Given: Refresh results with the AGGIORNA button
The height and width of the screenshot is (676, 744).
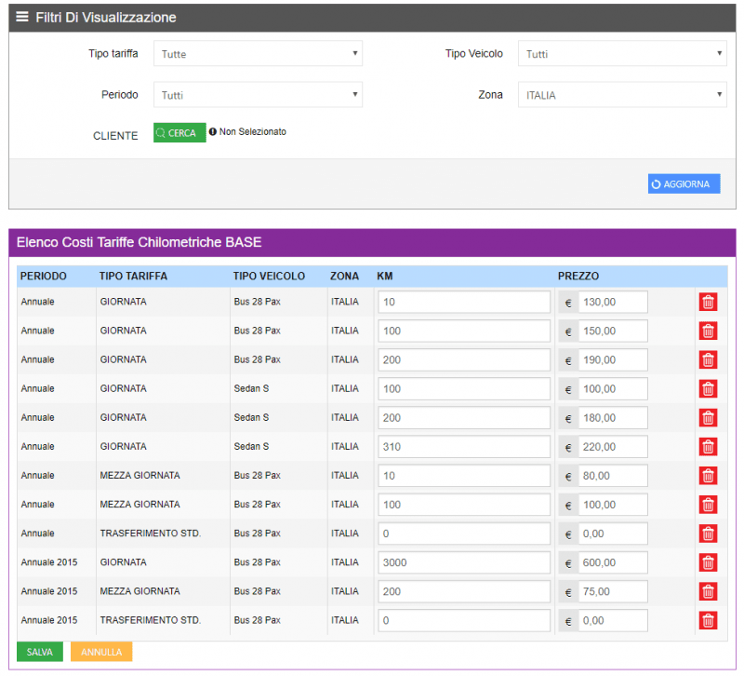Looking at the screenshot, I should [x=684, y=183].
